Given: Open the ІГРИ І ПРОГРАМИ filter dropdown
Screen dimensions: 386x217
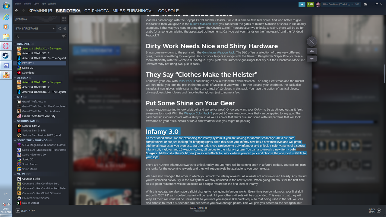Looking at the screenshot, I should coord(35,28).
